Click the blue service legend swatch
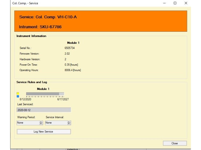The image size is (201, 150). [x=18, y=96]
